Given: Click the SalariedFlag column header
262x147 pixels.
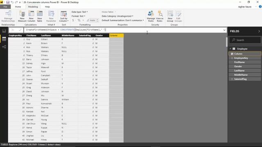Looking at the screenshot, I should (86, 36).
